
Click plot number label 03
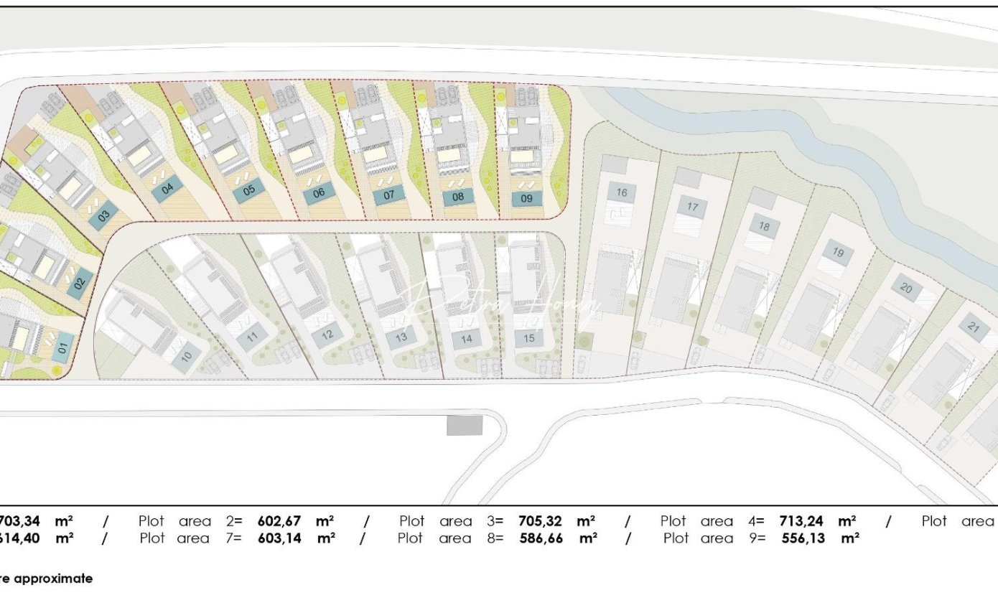tap(103, 215)
